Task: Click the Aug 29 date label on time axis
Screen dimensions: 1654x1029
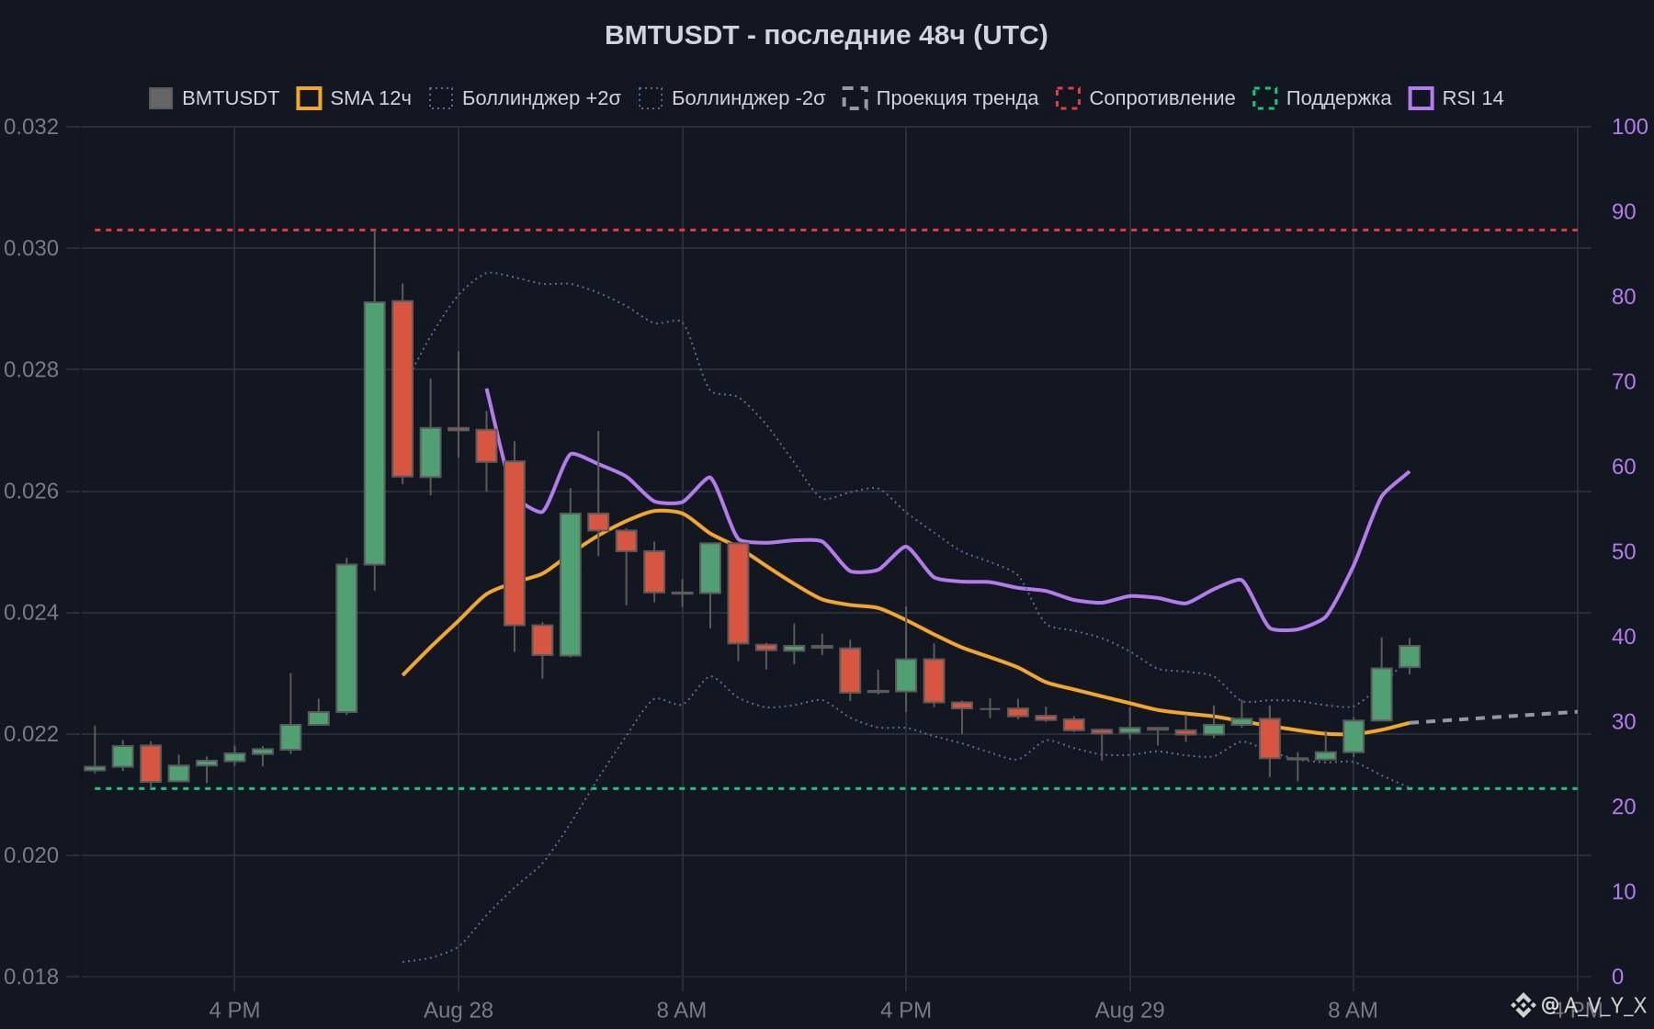Action: click(x=1129, y=1011)
